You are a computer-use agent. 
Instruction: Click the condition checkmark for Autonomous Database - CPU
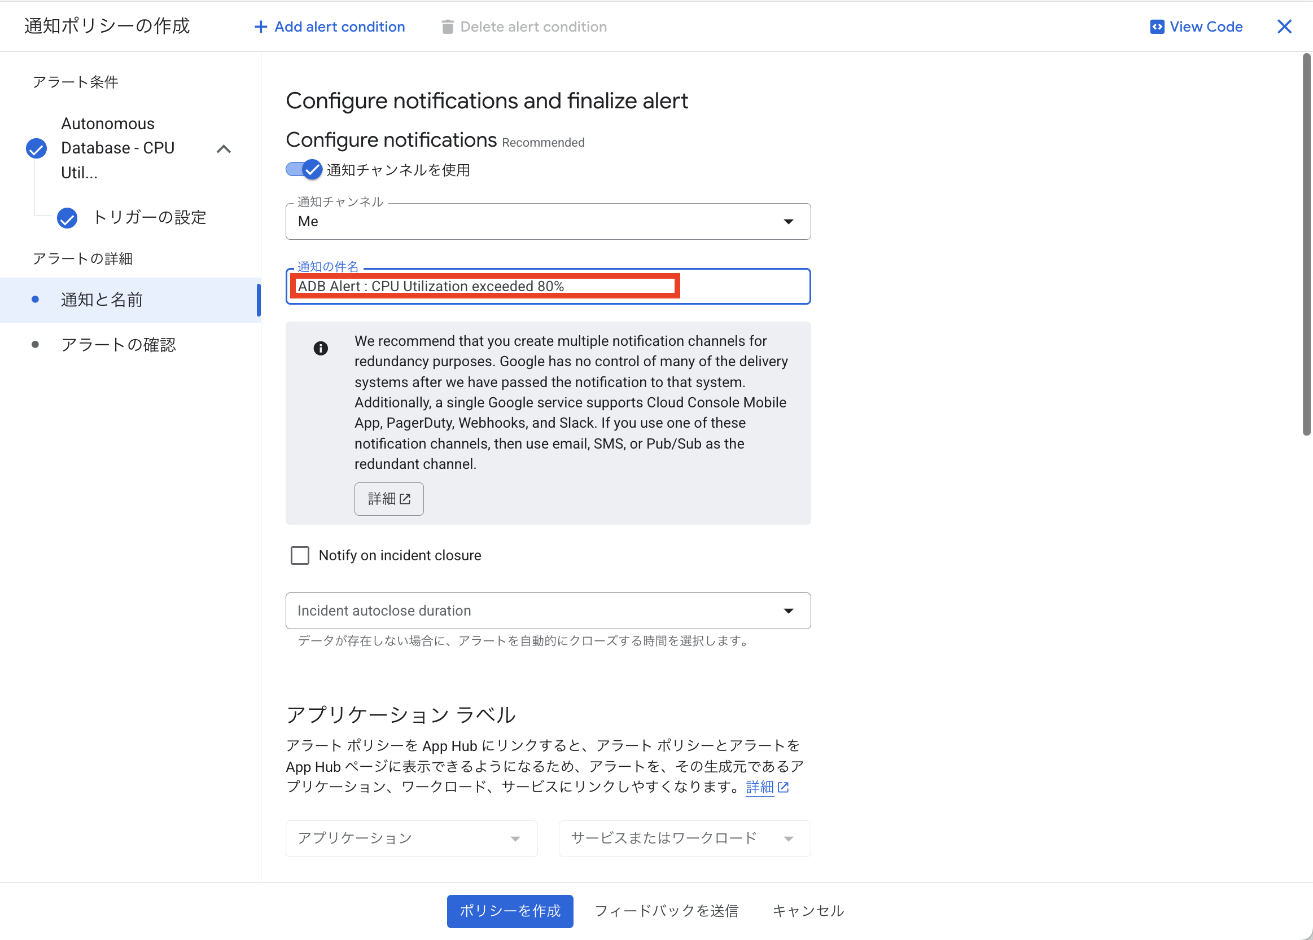coord(36,148)
